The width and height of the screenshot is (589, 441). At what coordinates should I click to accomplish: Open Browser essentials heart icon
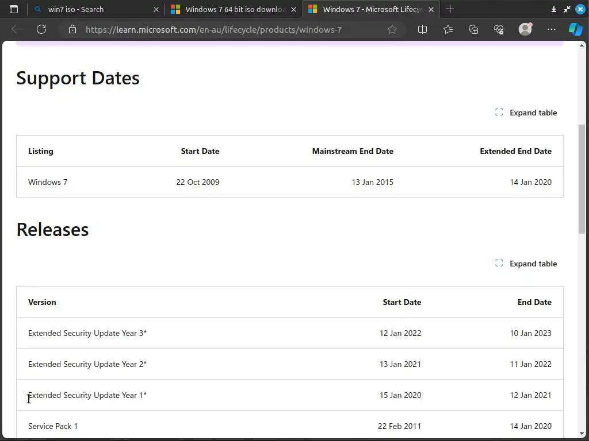point(499,29)
